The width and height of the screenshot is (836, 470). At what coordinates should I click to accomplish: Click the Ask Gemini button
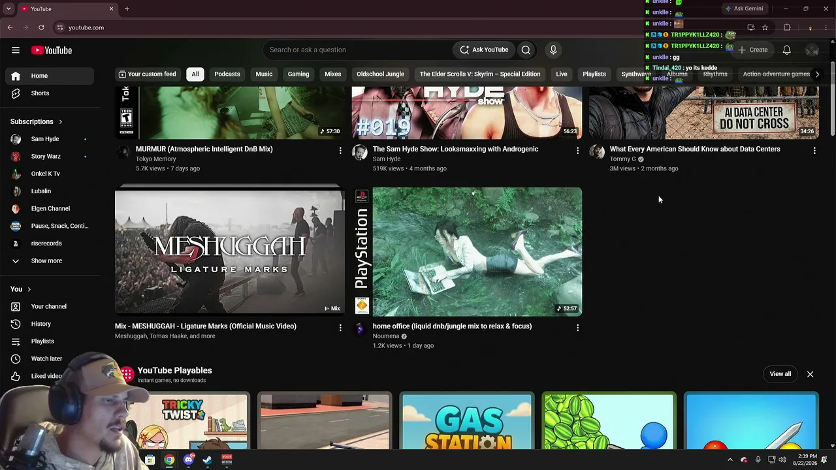tap(744, 9)
